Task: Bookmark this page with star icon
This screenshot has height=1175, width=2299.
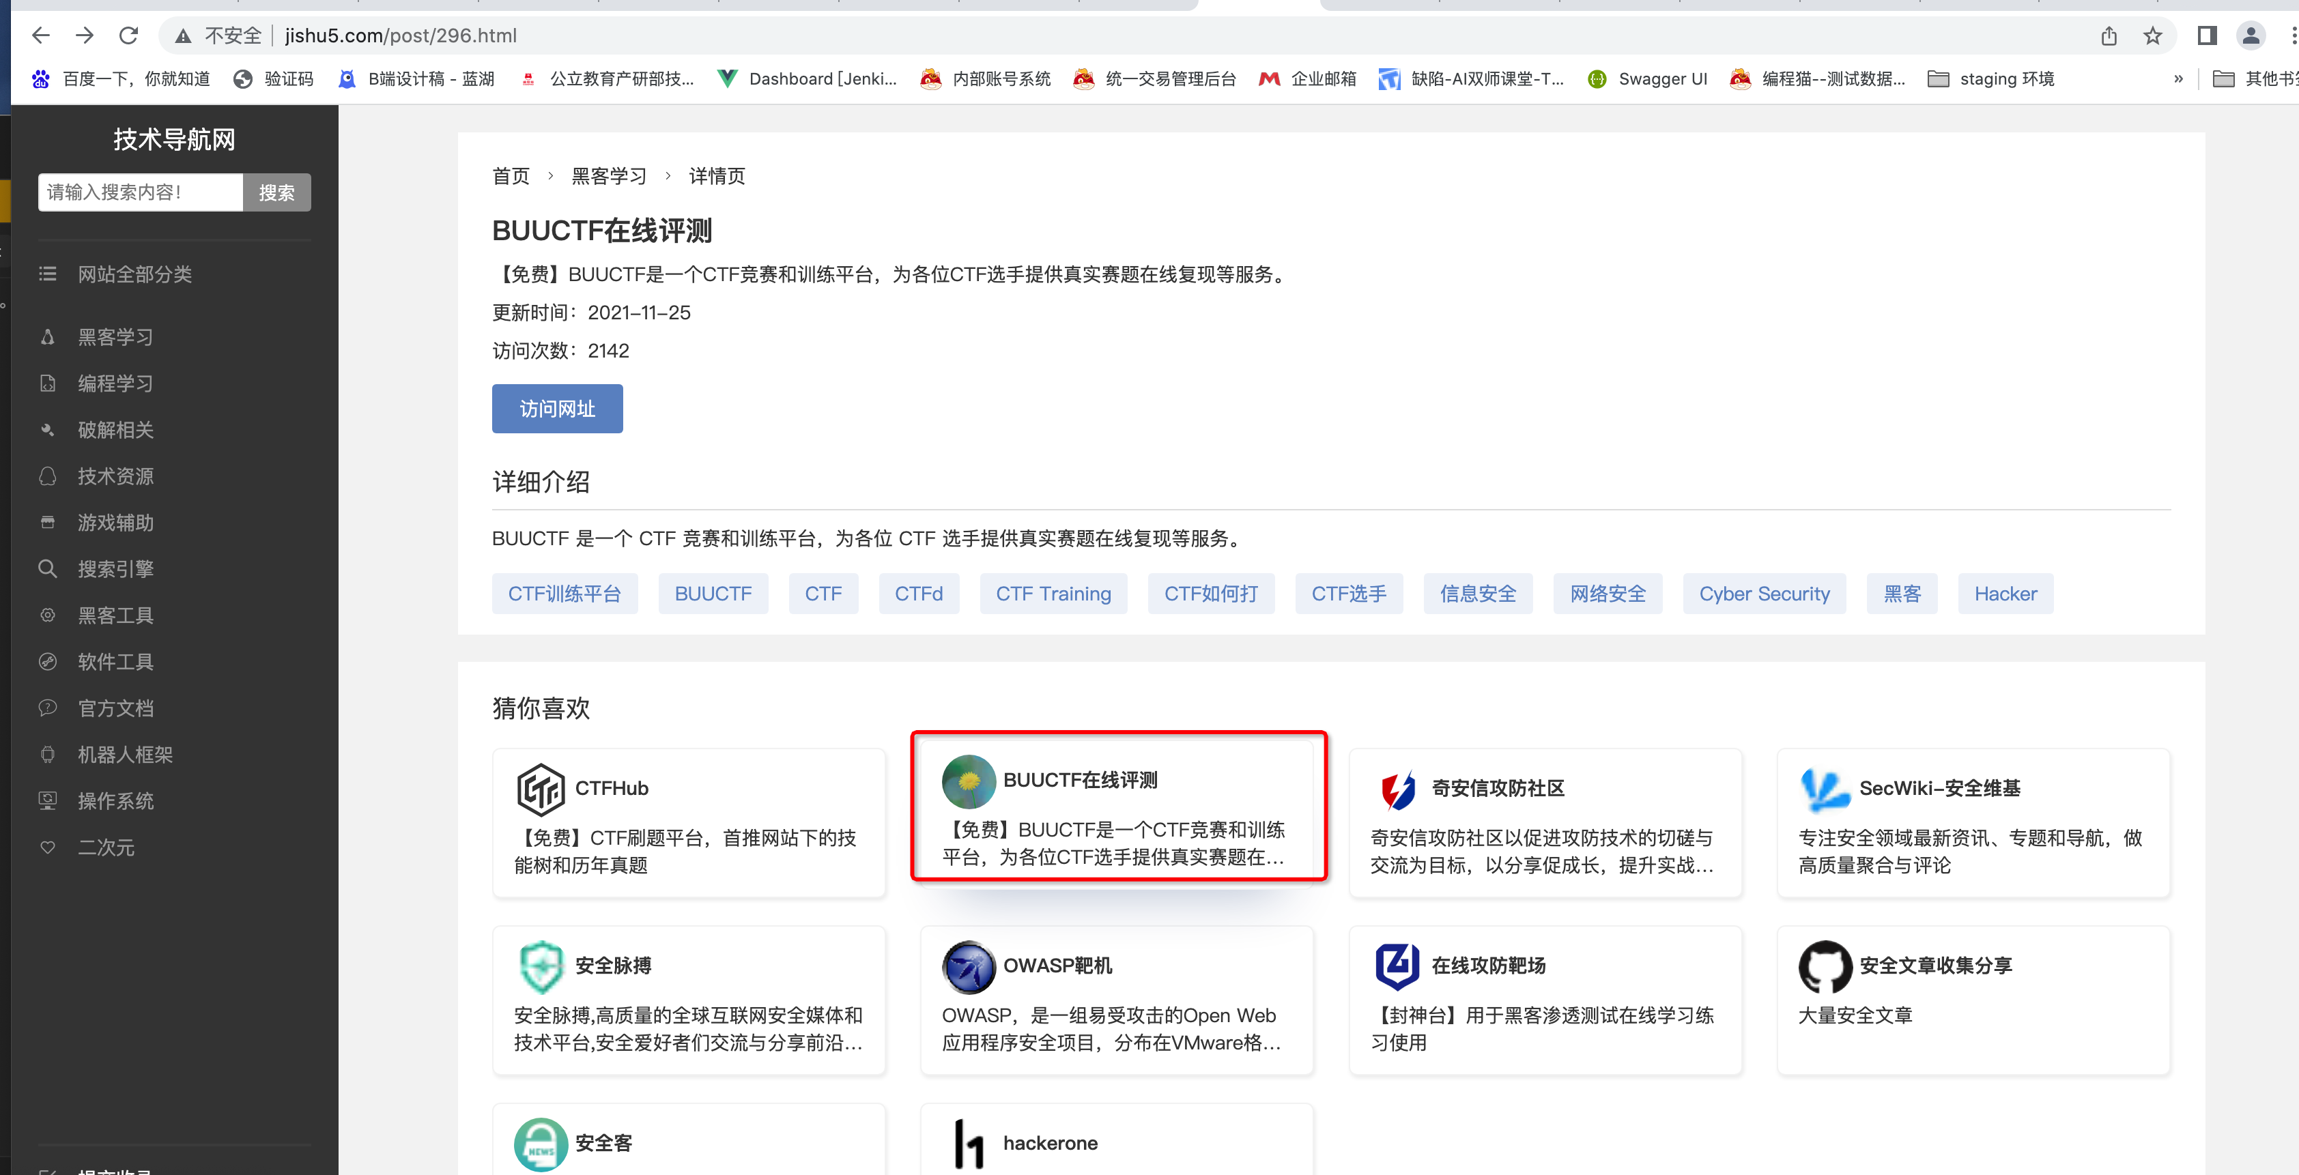Action: point(2153,35)
